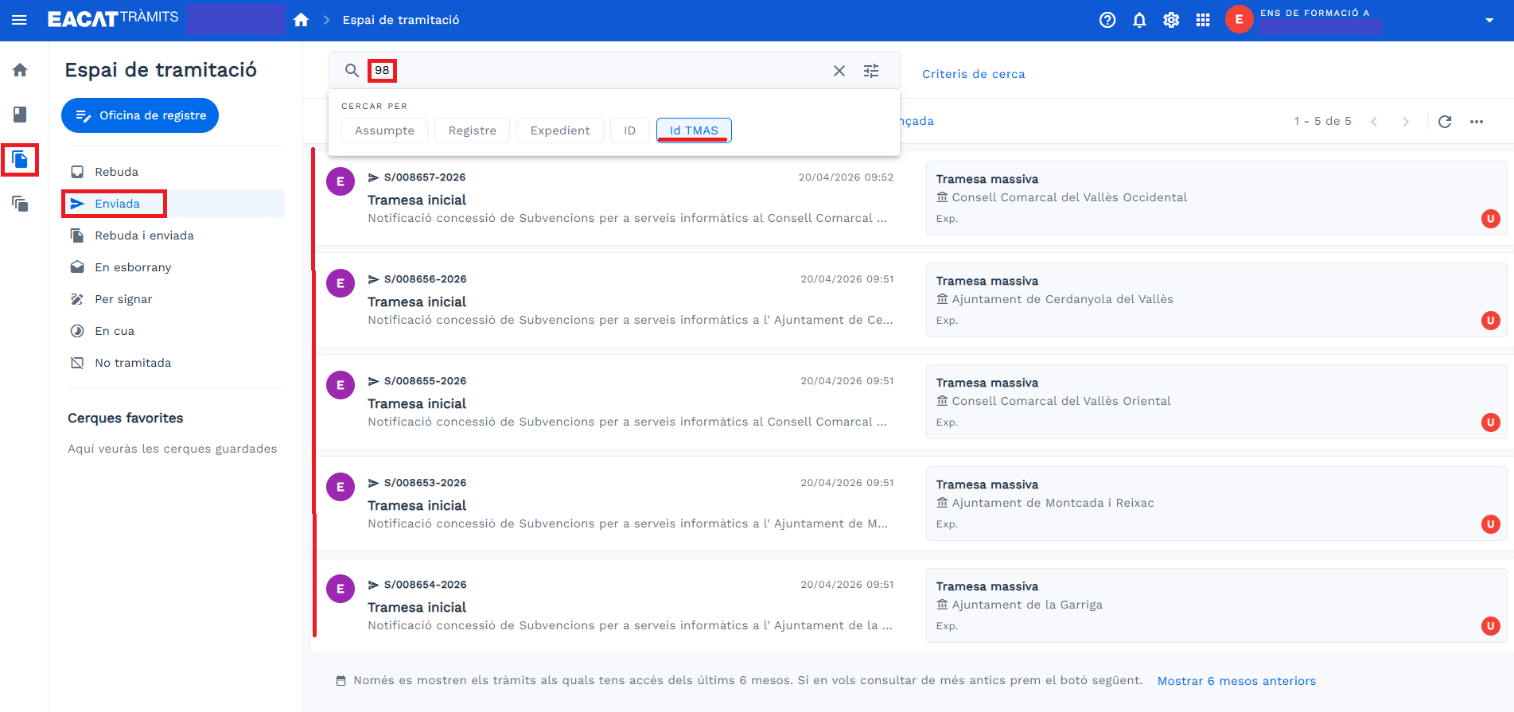The width and height of the screenshot is (1514, 712).
Task: Open the hamburger main menu
Action: (x=20, y=20)
